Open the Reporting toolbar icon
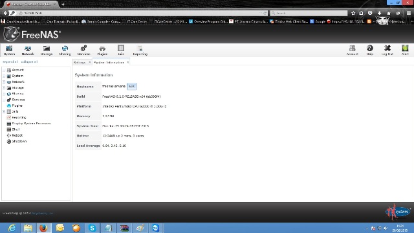Viewport: 414px width, 233px height. (140, 50)
